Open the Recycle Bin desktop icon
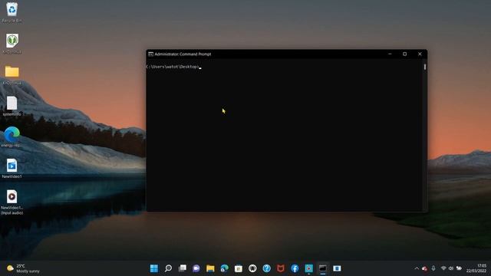Viewport: 491px width, 276px height. coord(12,12)
